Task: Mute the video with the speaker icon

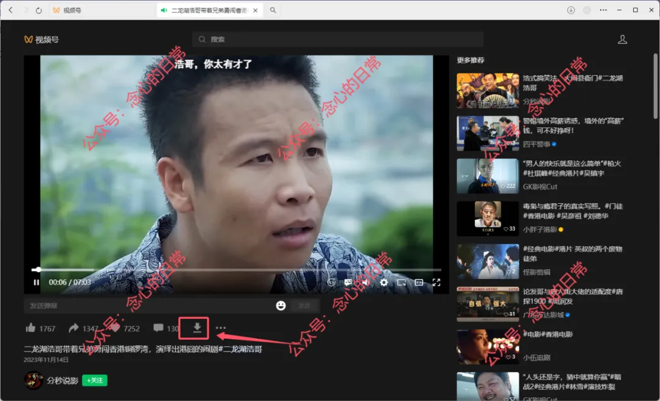Action: click(x=365, y=282)
